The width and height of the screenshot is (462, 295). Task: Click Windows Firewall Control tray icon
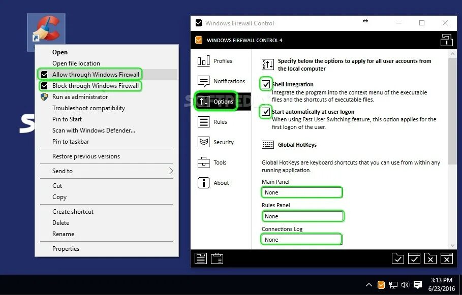[381, 285]
